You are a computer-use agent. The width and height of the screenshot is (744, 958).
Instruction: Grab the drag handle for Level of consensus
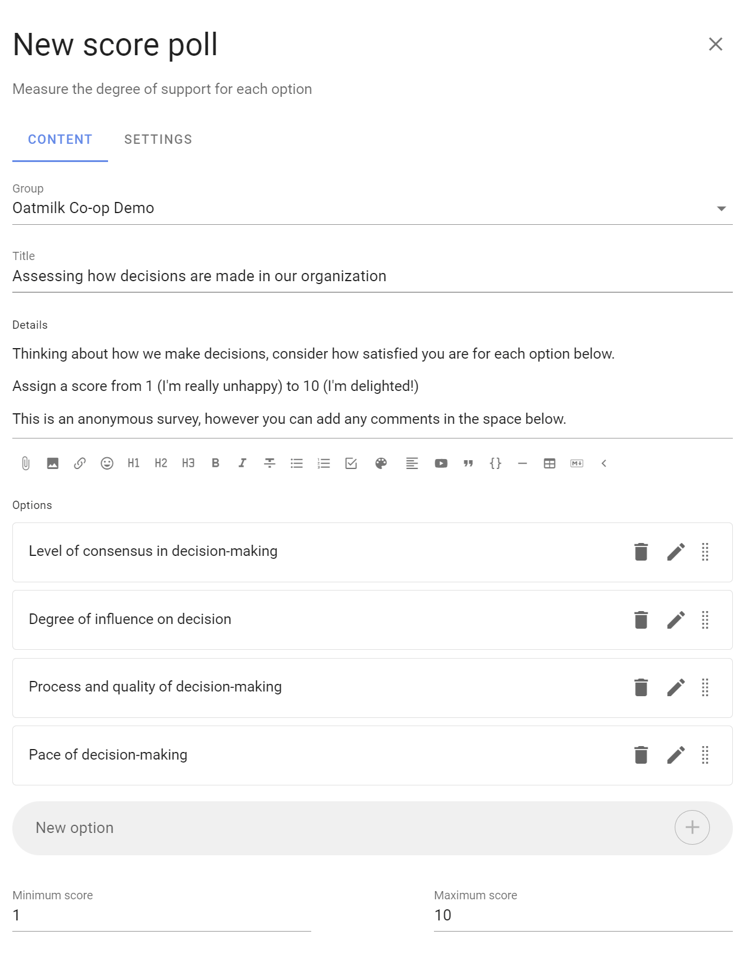click(x=705, y=552)
